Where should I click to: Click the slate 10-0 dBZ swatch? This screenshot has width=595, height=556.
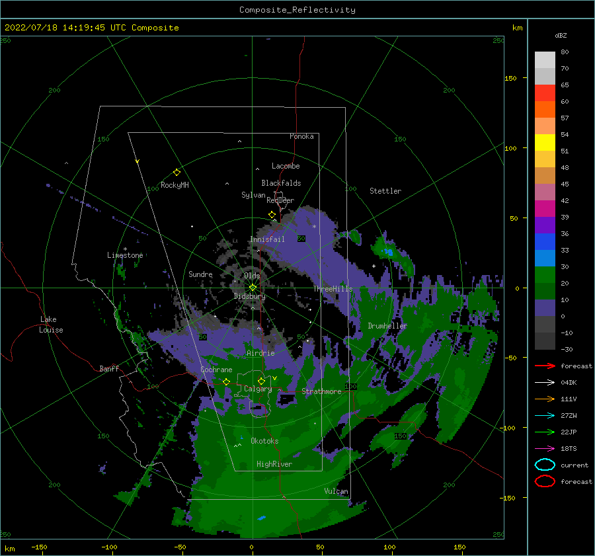[x=545, y=307]
